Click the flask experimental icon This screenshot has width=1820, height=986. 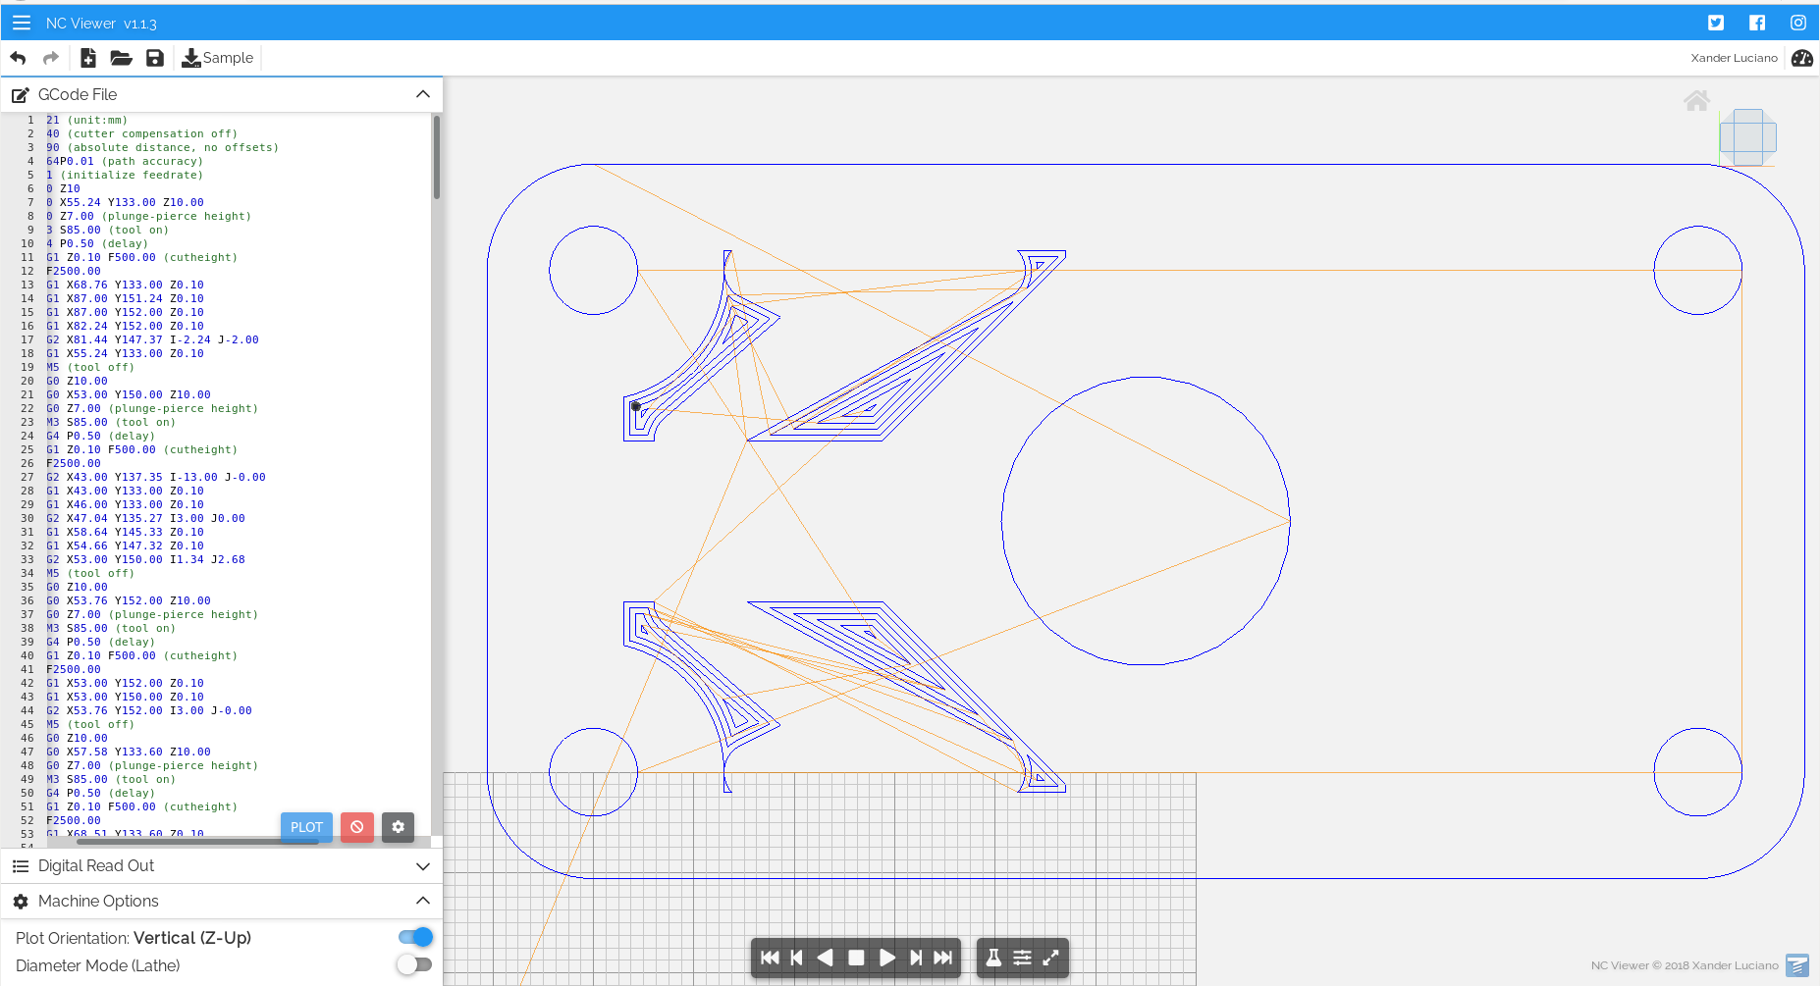(x=993, y=958)
